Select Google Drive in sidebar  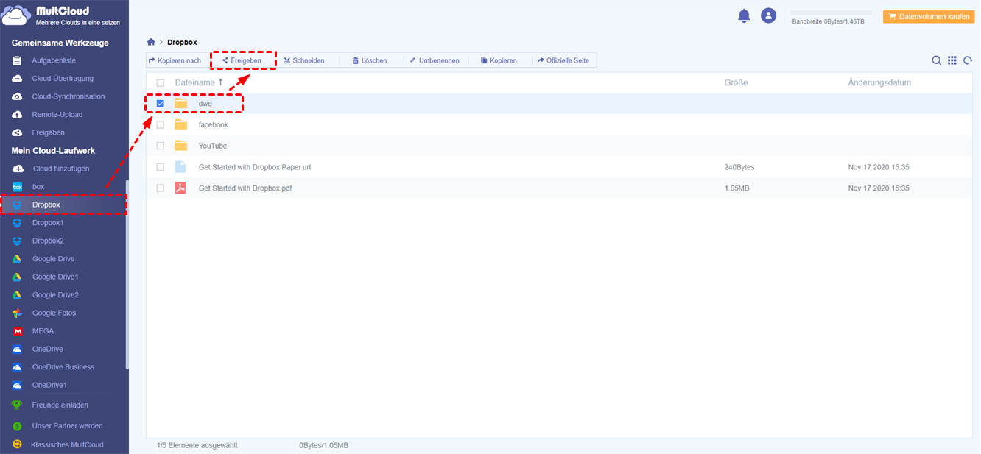tap(53, 259)
